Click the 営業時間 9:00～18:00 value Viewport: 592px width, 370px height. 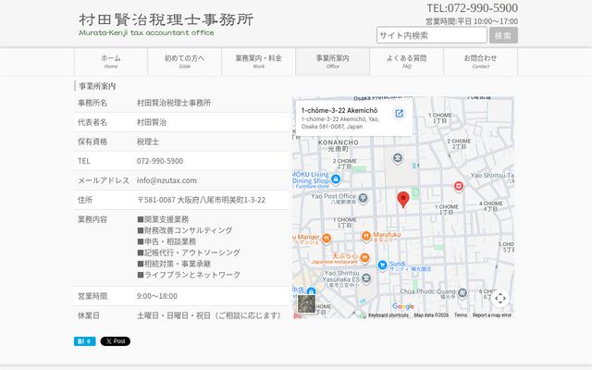click(x=156, y=296)
